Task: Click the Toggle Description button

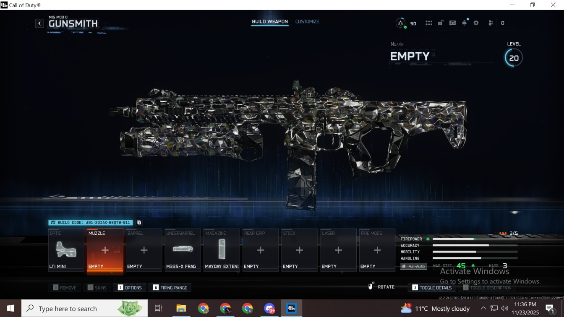Action: click(x=487, y=288)
